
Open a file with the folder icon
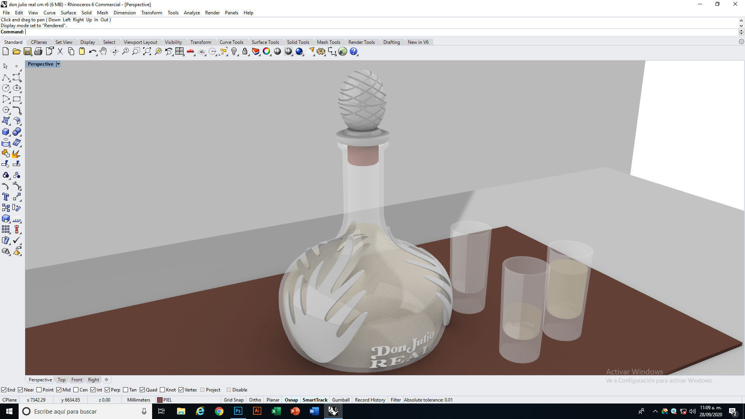[x=16, y=51]
